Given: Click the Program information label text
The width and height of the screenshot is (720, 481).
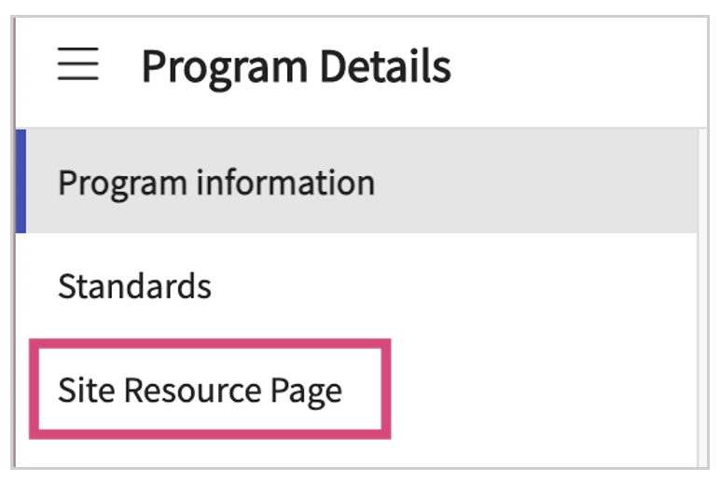Looking at the screenshot, I should coord(216,183).
